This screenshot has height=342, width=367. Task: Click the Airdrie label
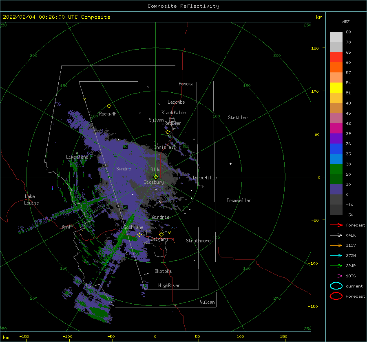point(161,217)
